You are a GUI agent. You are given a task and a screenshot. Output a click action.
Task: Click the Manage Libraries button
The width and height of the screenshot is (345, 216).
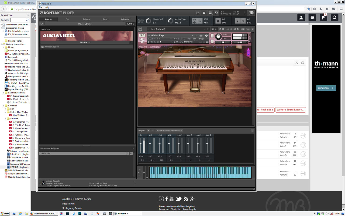[x=85, y=24]
